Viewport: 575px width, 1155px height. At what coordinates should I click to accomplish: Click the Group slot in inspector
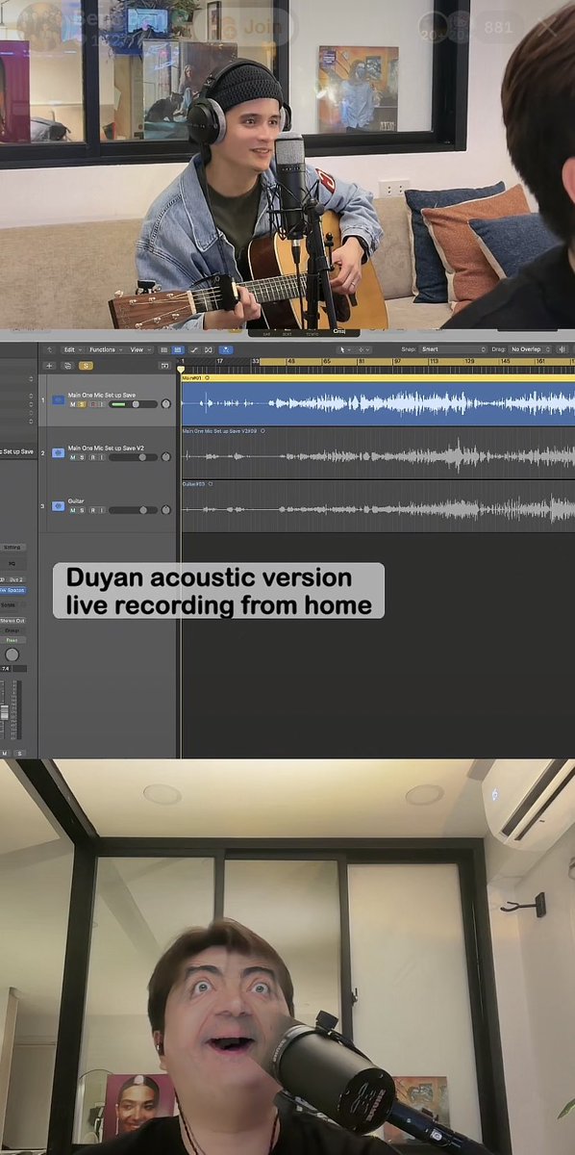pyautogui.click(x=12, y=630)
